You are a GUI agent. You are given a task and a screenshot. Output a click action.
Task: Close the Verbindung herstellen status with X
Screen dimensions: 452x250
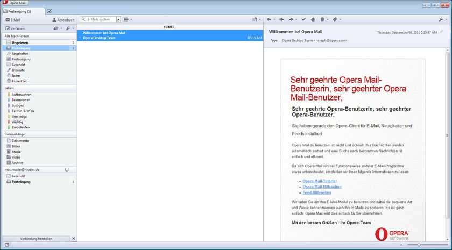pos(74,239)
